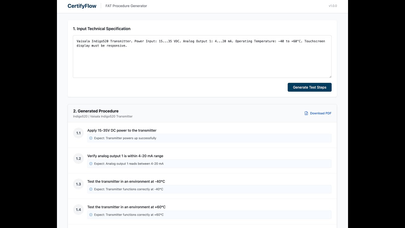Image resolution: width=405 pixels, height=228 pixels.
Task: Click check icon beside analog output expectation
Action: point(91,164)
